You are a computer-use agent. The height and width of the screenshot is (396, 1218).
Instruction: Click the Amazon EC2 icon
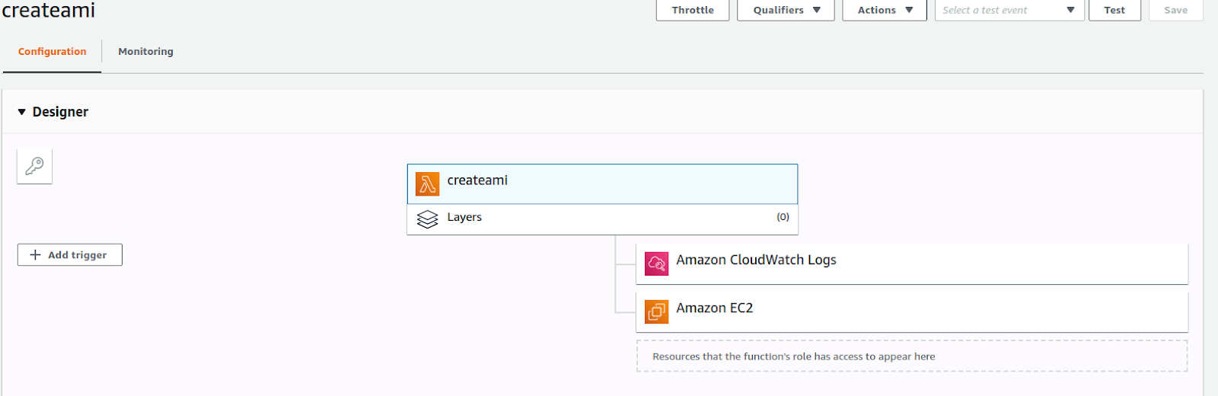point(656,311)
